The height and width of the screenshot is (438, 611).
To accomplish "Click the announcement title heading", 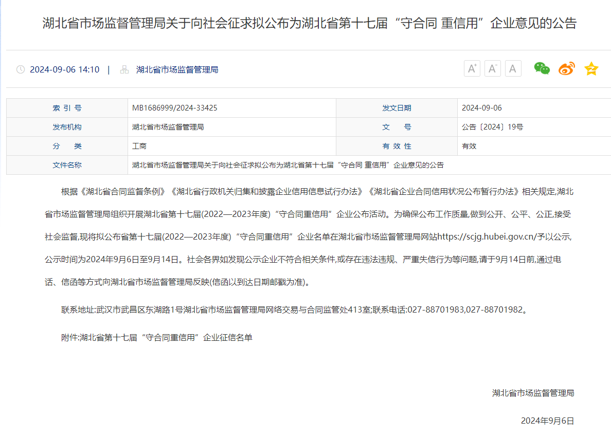I will point(310,23).
